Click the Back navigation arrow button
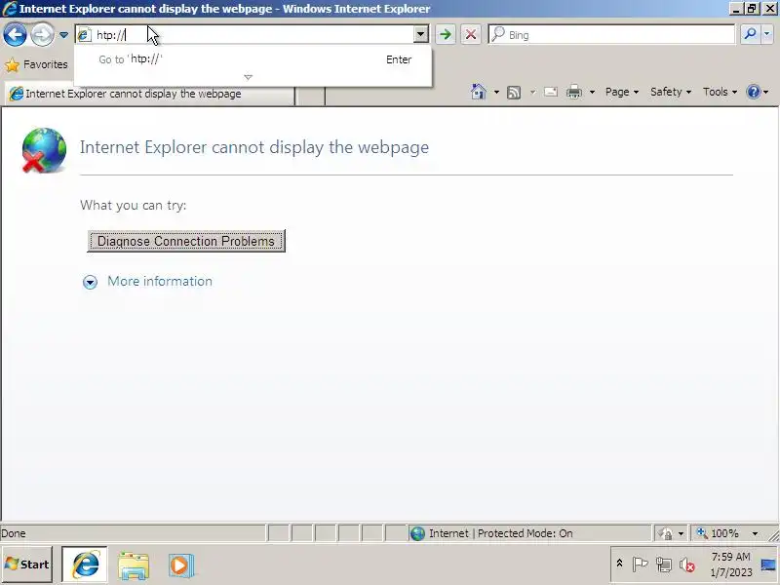780x585 pixels. pyautogui.click(x=15, y=35)
